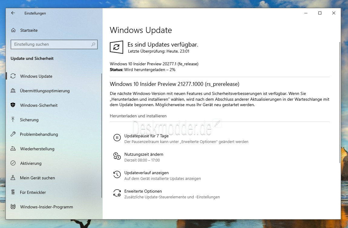The image size is (348, 228).
Task: Open Nutzungszeit ändern option
Action: coord(144,154)
